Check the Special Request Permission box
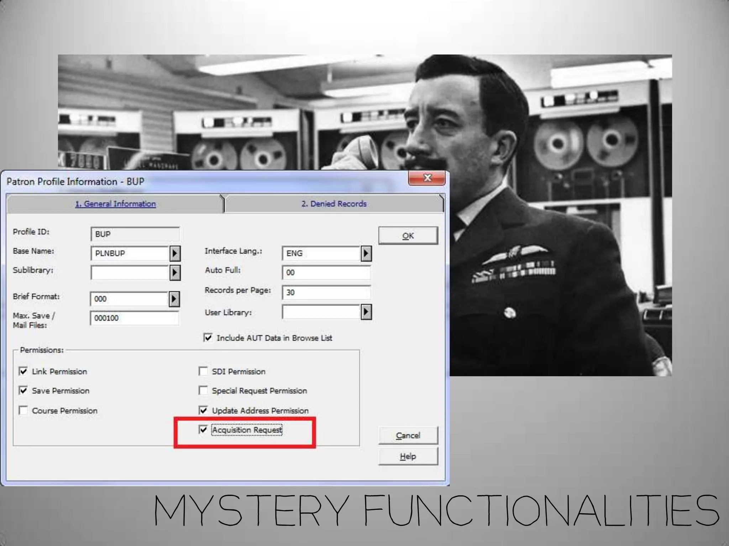This screenshot has width=729, height=546. click(203, 391)
